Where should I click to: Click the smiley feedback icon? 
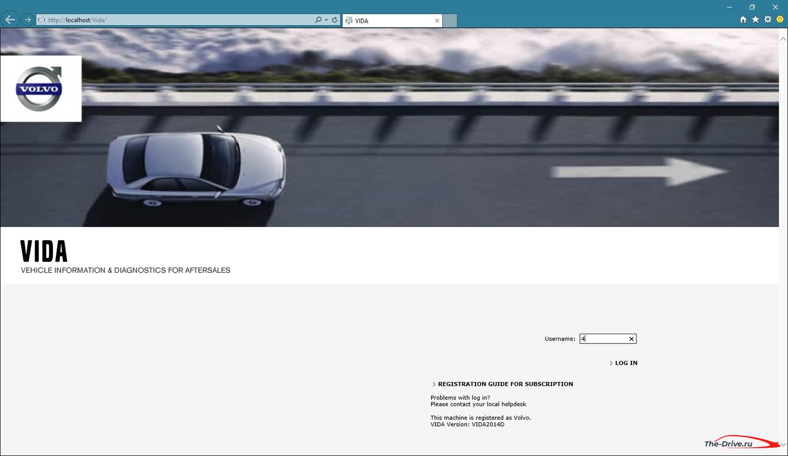pyautogui.click(x=780, y=19)
